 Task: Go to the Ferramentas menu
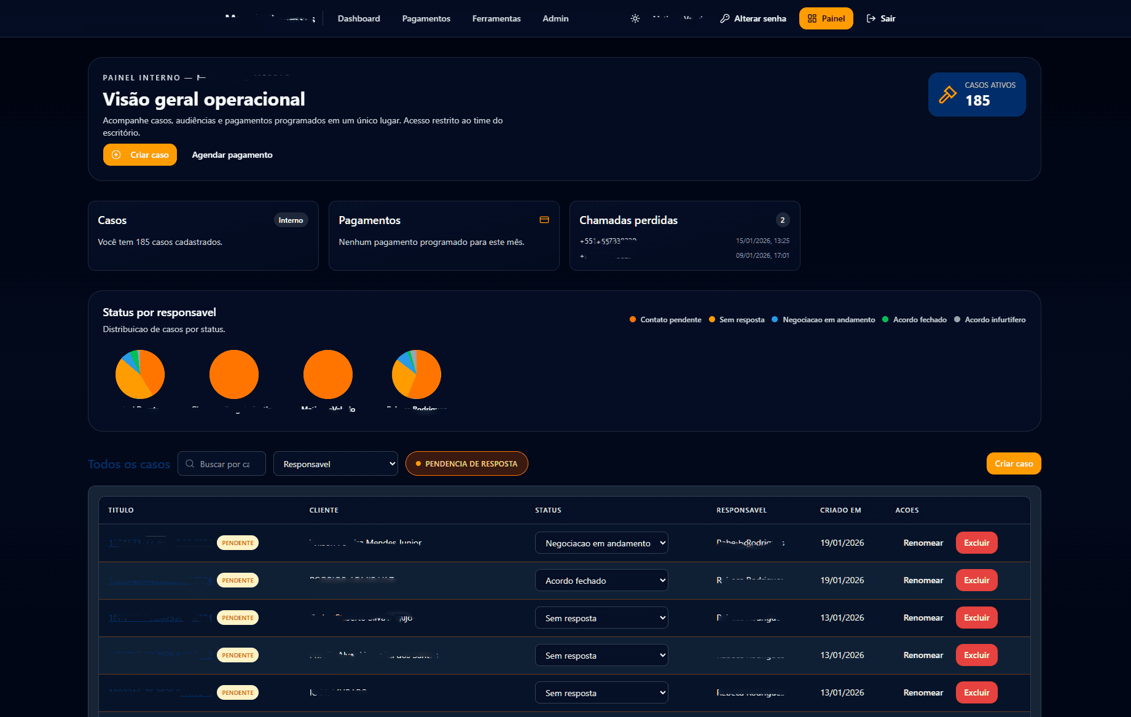pos(496,18)
